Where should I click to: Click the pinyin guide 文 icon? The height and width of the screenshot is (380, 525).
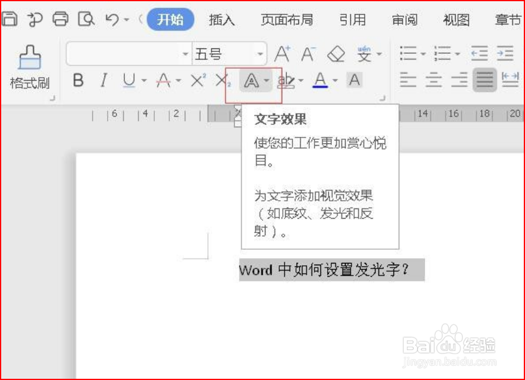pyautogui.click(x=364, y=54)
